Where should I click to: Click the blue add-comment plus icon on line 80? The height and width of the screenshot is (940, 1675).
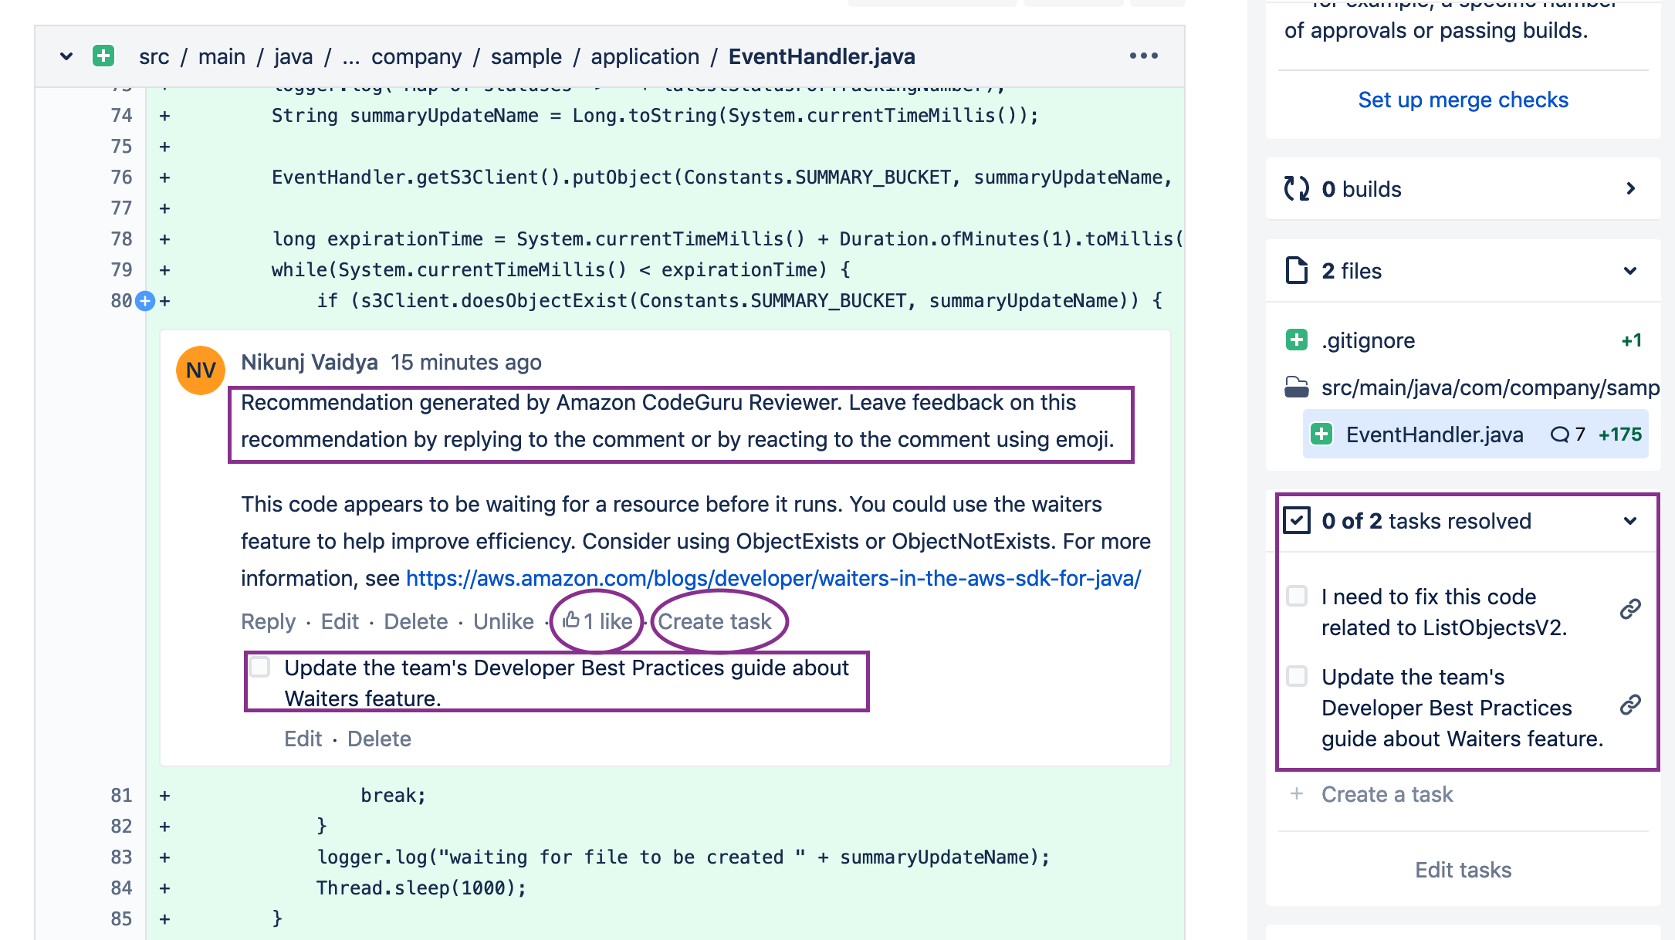[145, 301]
